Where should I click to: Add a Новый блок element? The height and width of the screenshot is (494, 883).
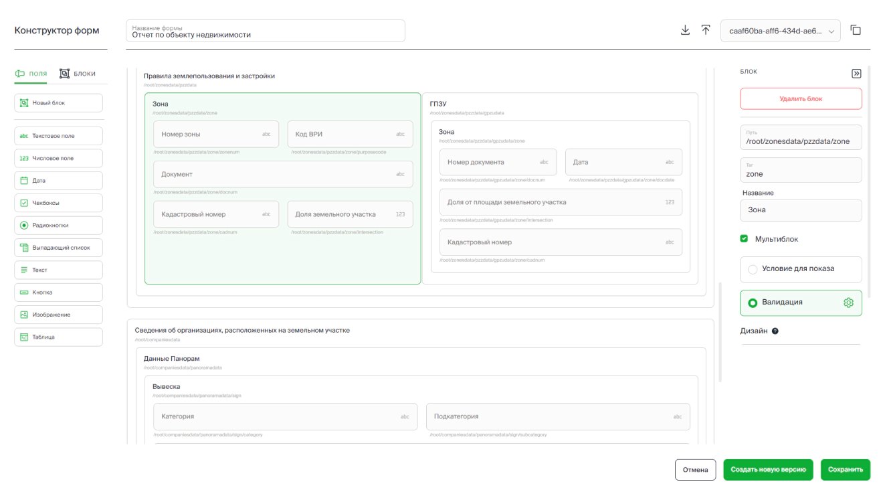pyautogui.click(x=58, y=103)
